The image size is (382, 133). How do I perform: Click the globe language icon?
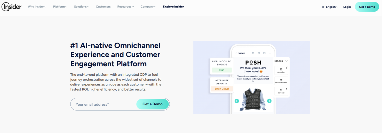[323, 7]
